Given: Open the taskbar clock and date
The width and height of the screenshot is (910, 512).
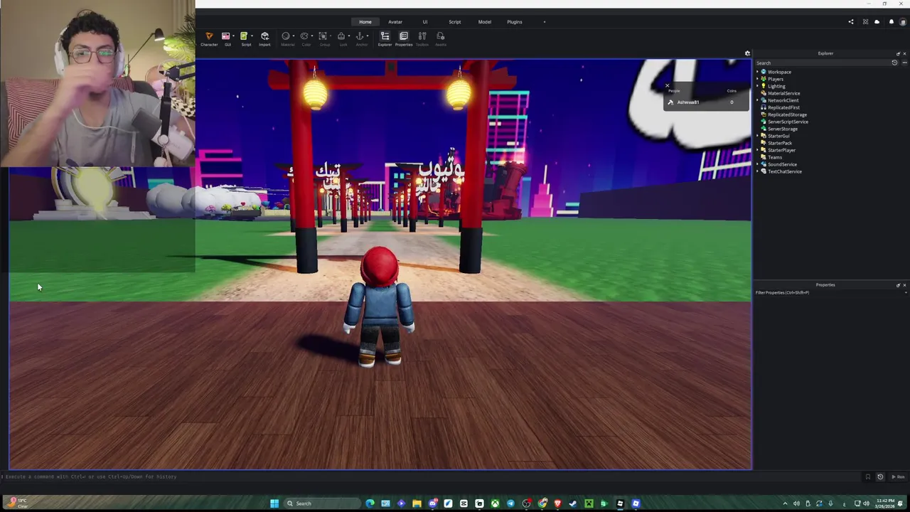Looking at the screenshot, I should pos(886,503).
